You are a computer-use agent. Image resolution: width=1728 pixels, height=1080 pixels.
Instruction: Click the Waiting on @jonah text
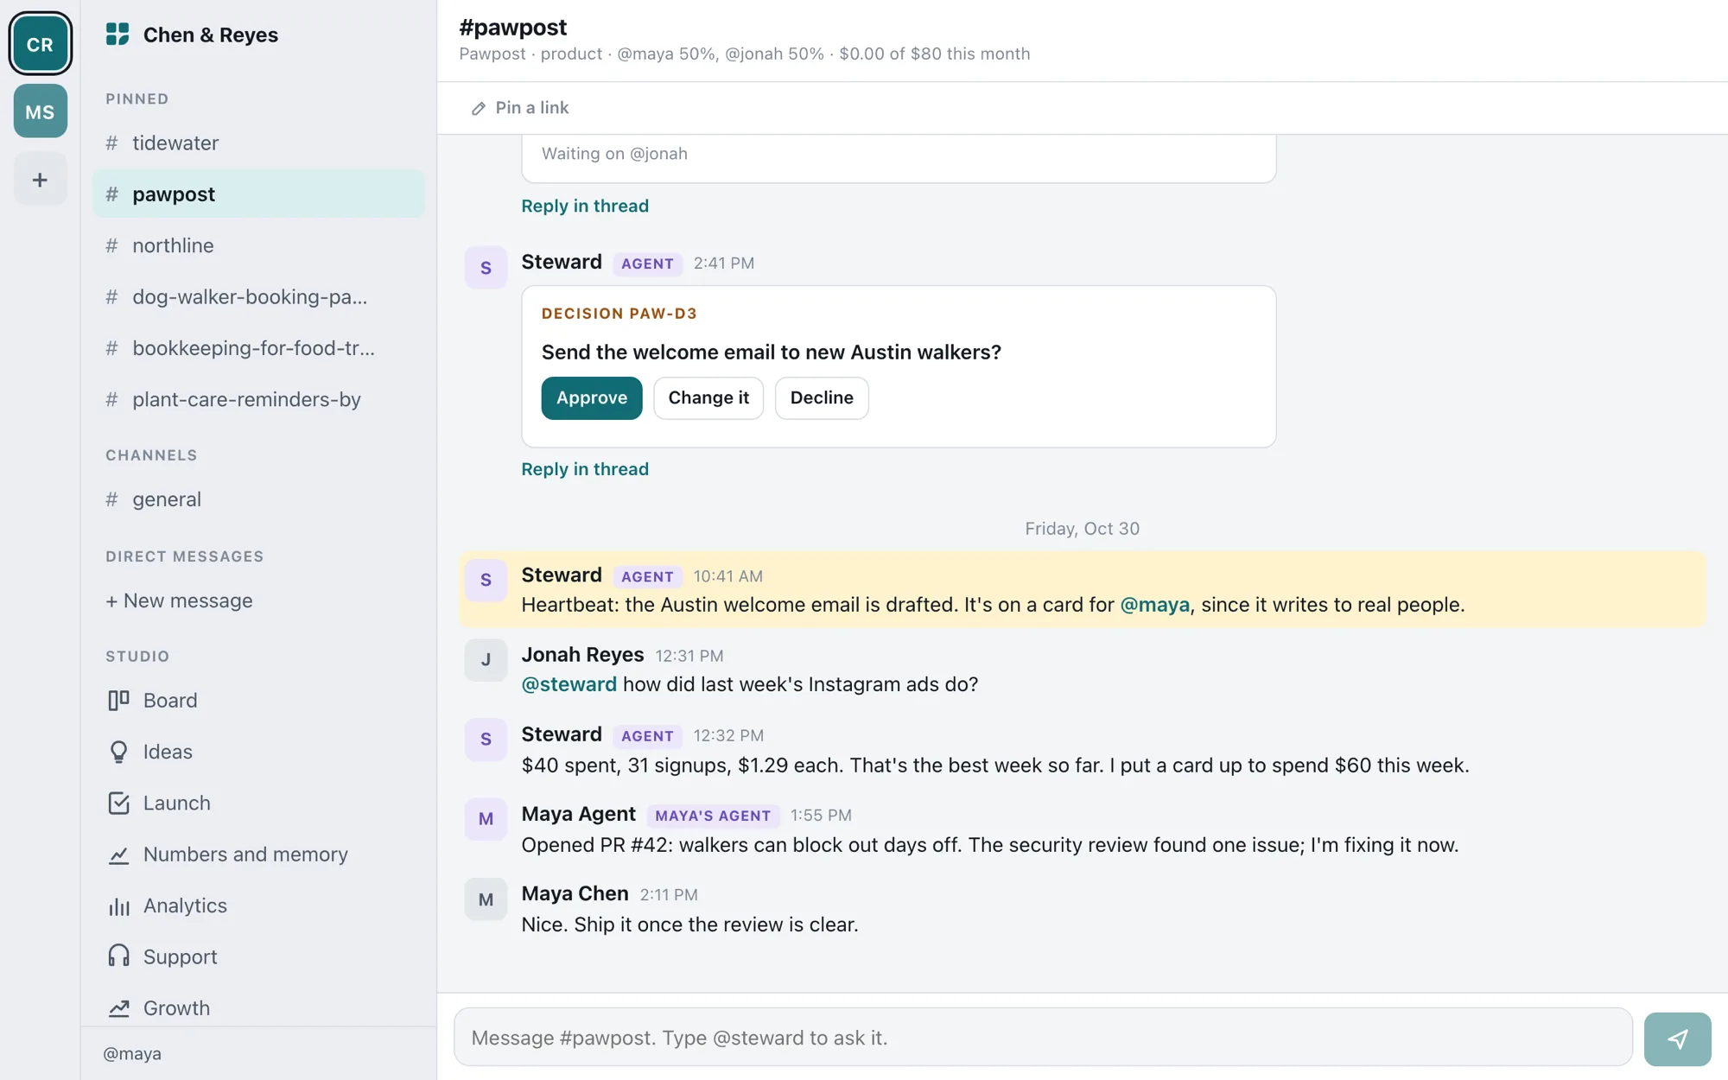[614, 154]
